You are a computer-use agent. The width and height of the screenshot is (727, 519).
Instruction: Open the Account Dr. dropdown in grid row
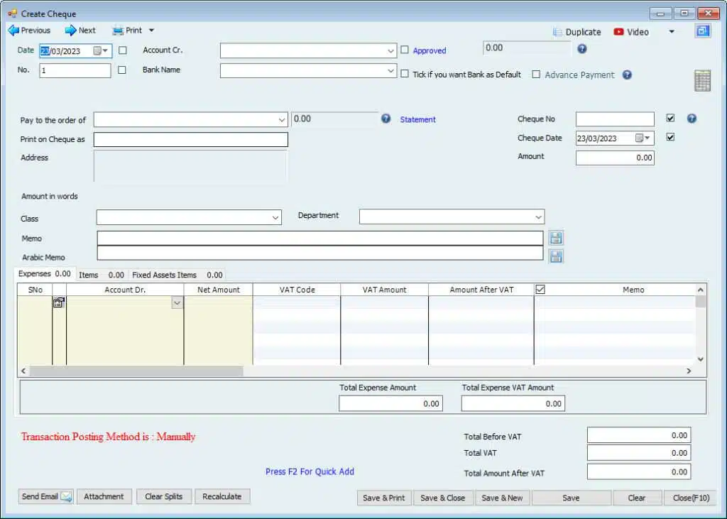click(177, 303)
